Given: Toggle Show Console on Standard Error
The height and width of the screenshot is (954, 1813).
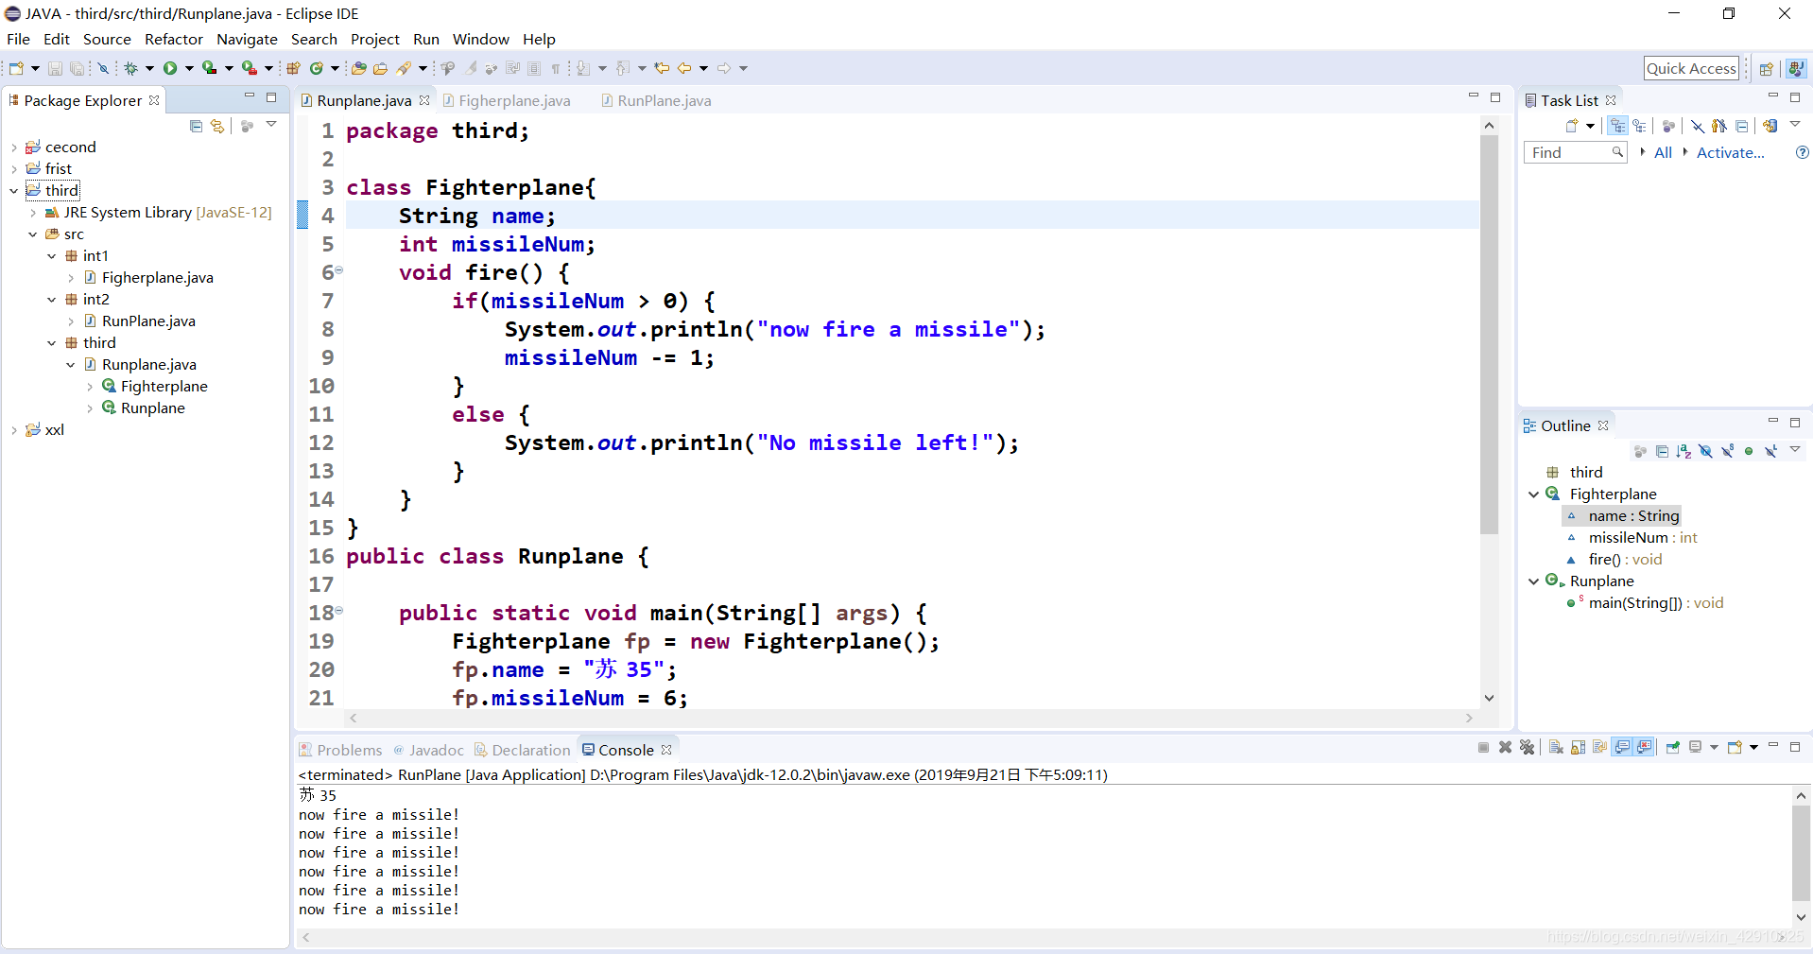Looking at the screenshot, I should coord(1645,748).
